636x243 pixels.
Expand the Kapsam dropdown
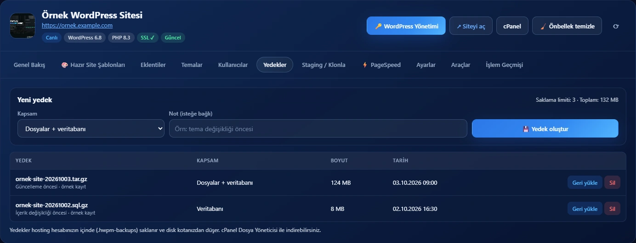91,129
